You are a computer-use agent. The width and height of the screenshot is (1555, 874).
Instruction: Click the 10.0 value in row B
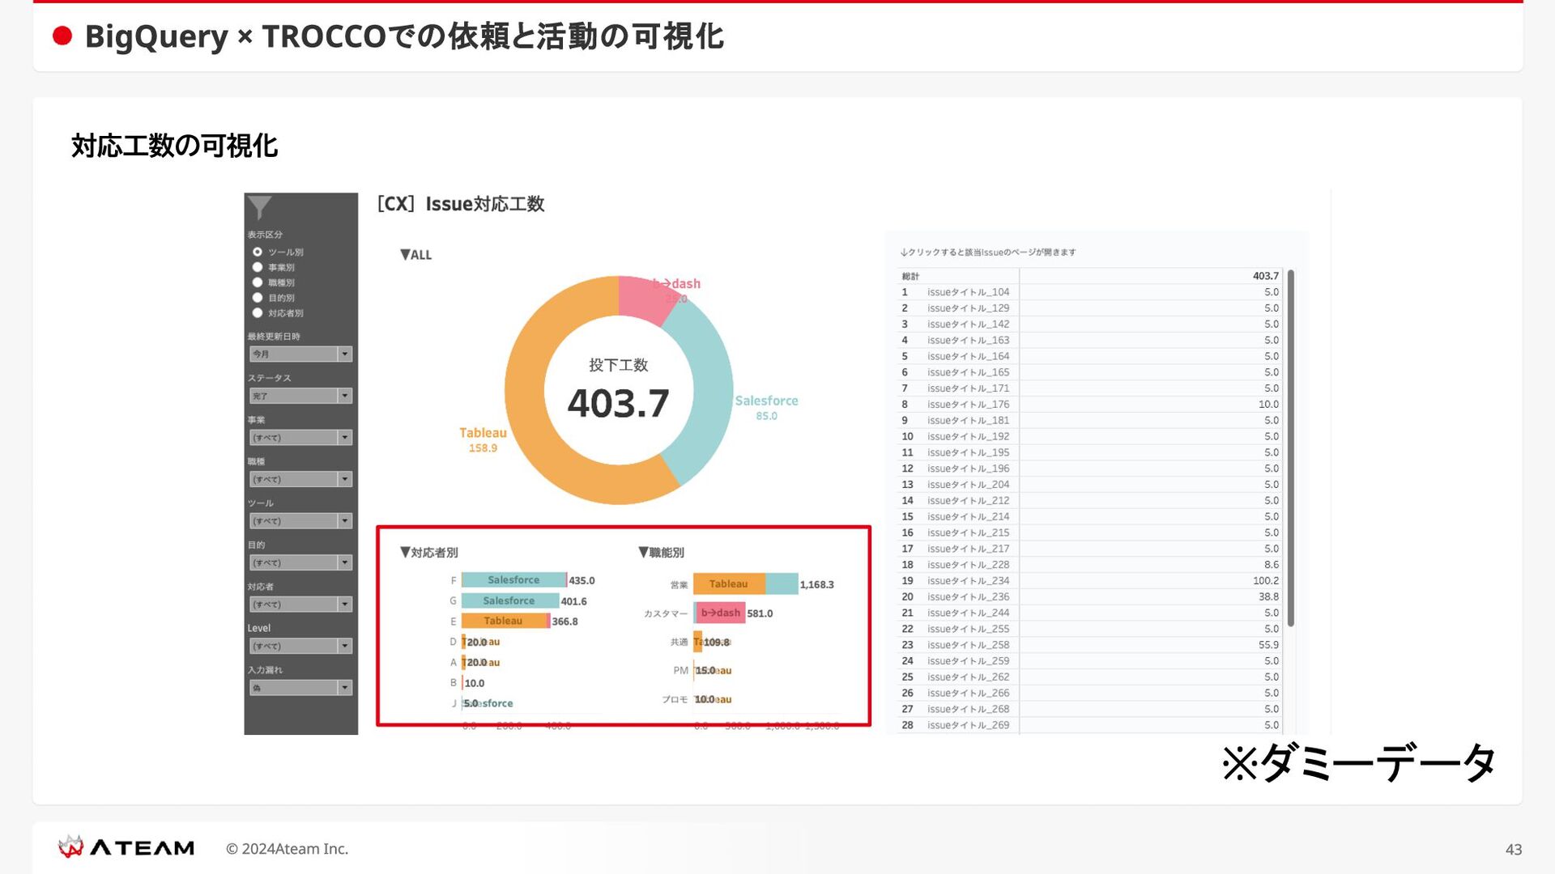click(x=475, y=683)
